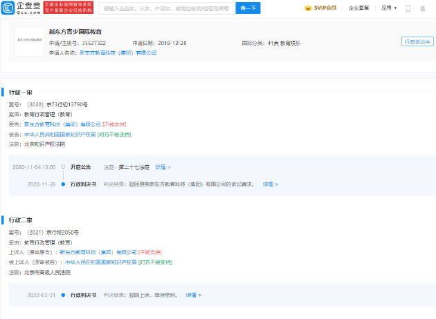Click the mobile phone icon
The image size is (436, 319).
coord(408,8)
